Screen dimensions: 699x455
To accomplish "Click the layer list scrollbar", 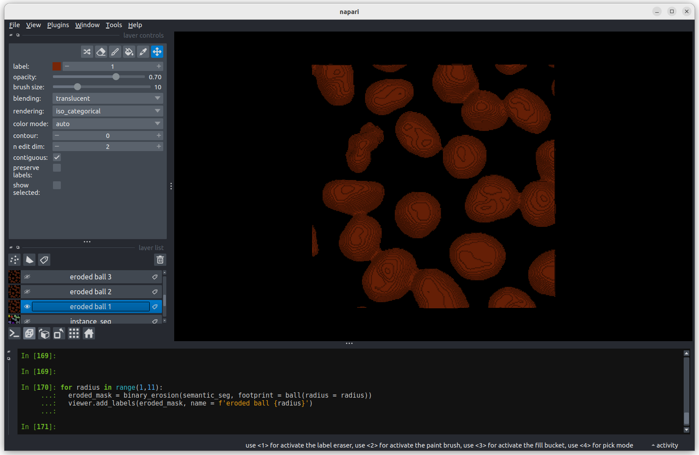I will coord(165,300).
